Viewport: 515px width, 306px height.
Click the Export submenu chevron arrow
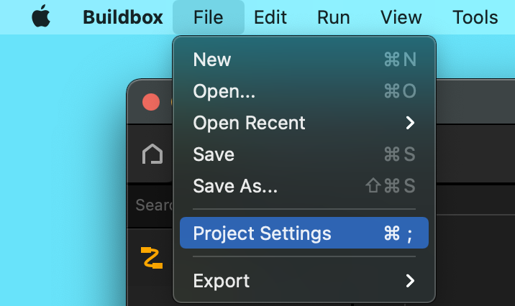(410, 281)
